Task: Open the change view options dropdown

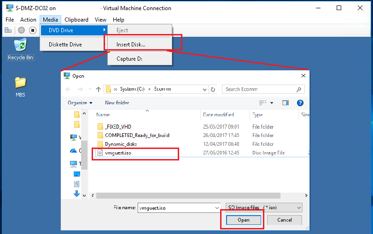Action: tap(272, 103)
